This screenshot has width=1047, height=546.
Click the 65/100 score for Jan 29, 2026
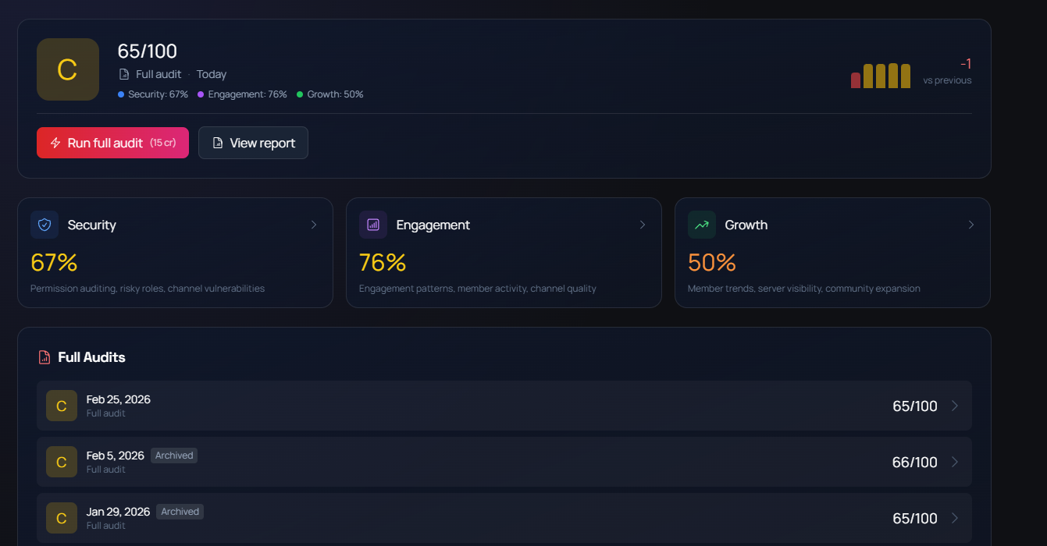pos(915,519)
